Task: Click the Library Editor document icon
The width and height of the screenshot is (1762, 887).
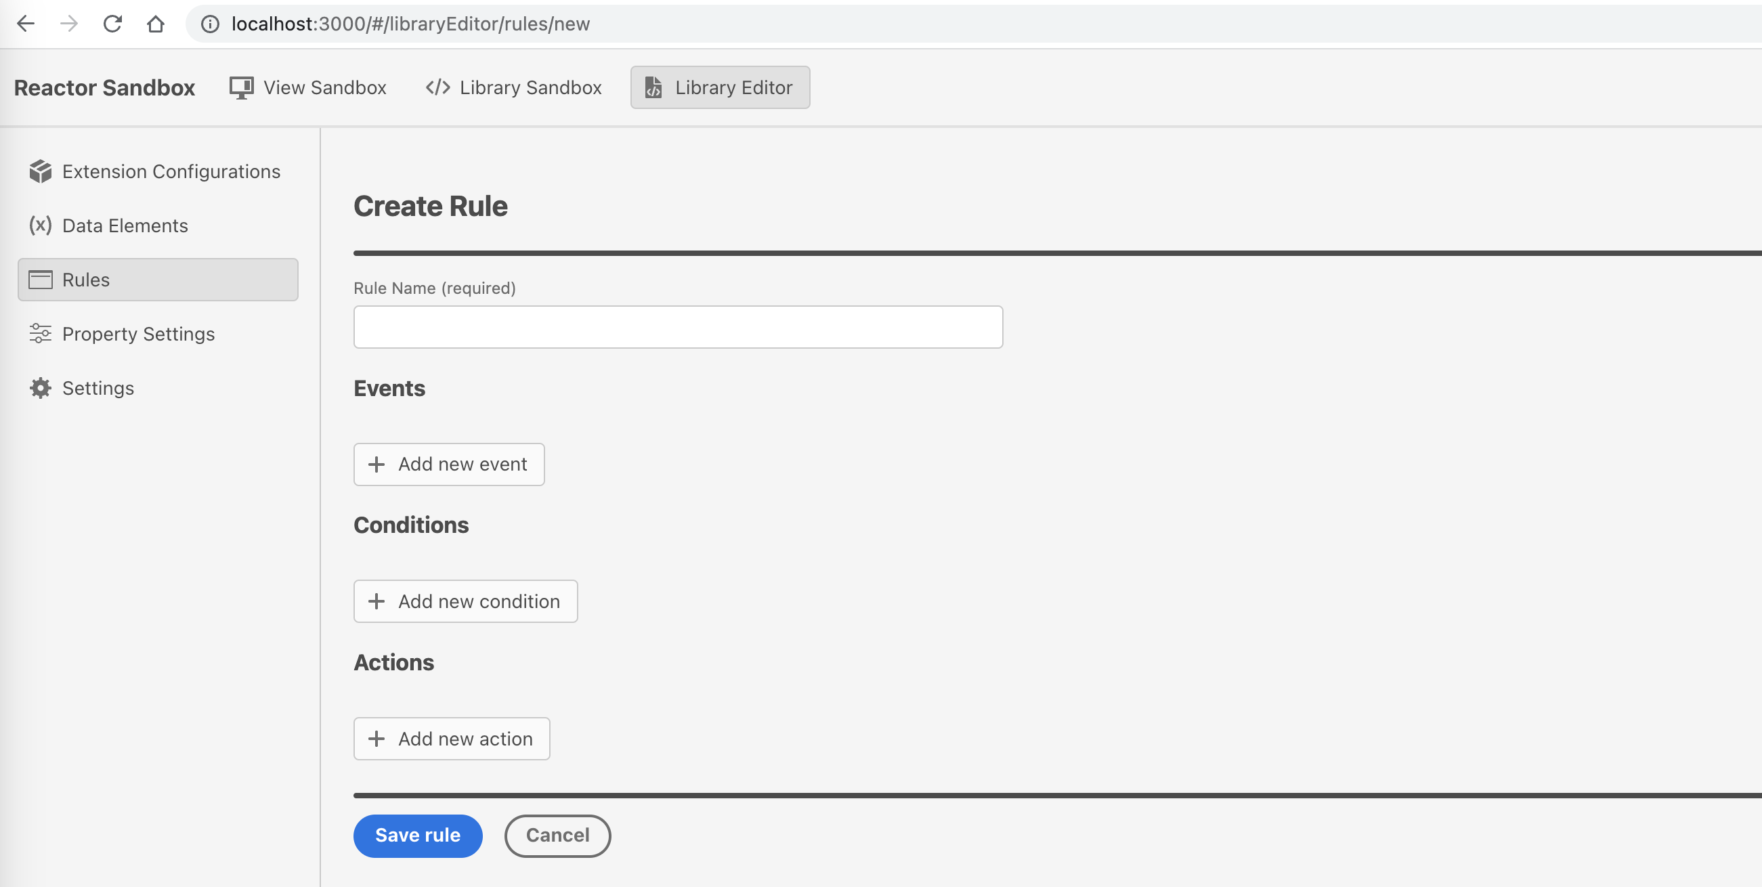Action: click(653, 87)
